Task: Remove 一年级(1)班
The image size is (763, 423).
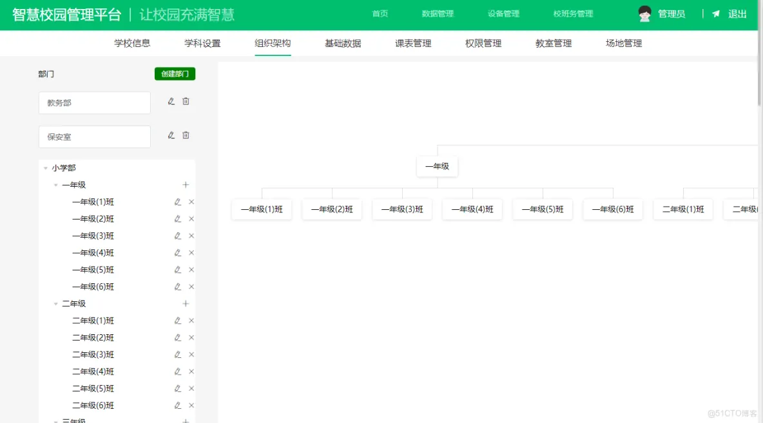Action: tap(191, 202)
